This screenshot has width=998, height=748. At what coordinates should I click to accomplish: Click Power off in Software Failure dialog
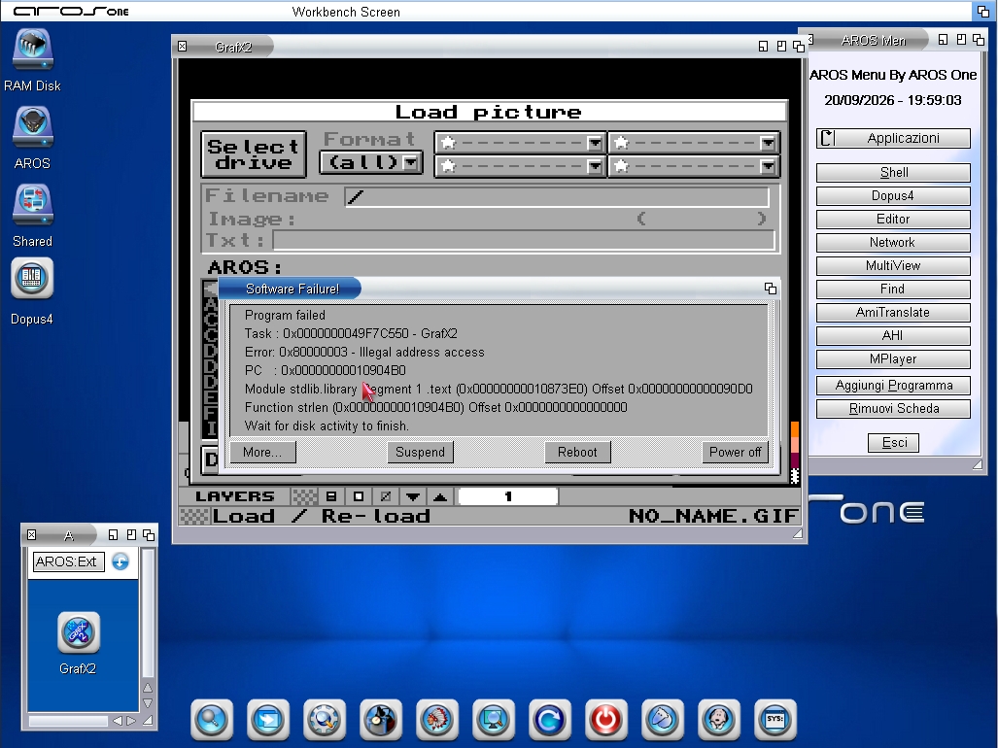(x=735, y=453)
